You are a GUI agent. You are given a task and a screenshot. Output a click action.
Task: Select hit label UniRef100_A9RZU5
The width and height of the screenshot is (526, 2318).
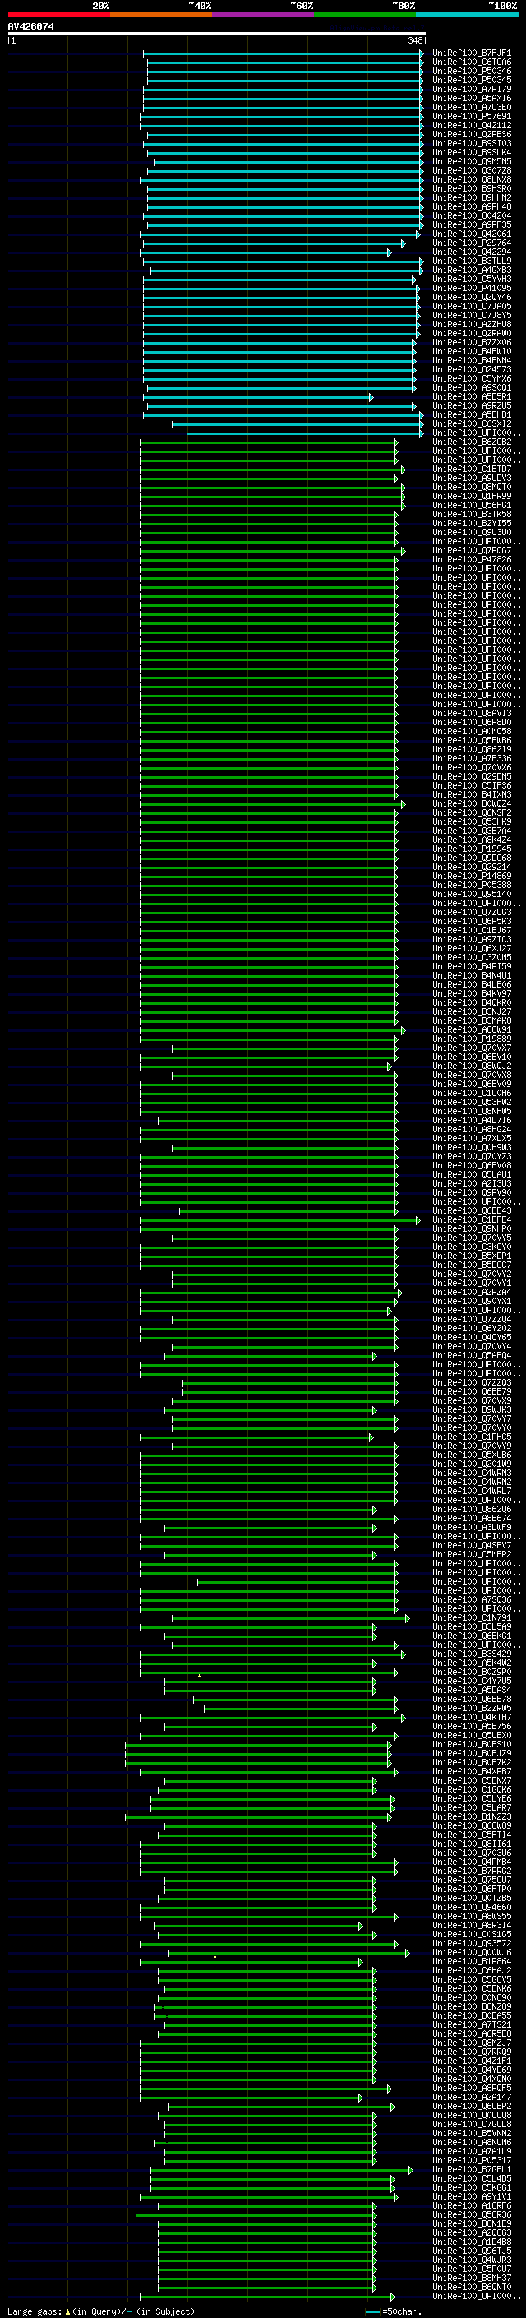coord(472,406)
